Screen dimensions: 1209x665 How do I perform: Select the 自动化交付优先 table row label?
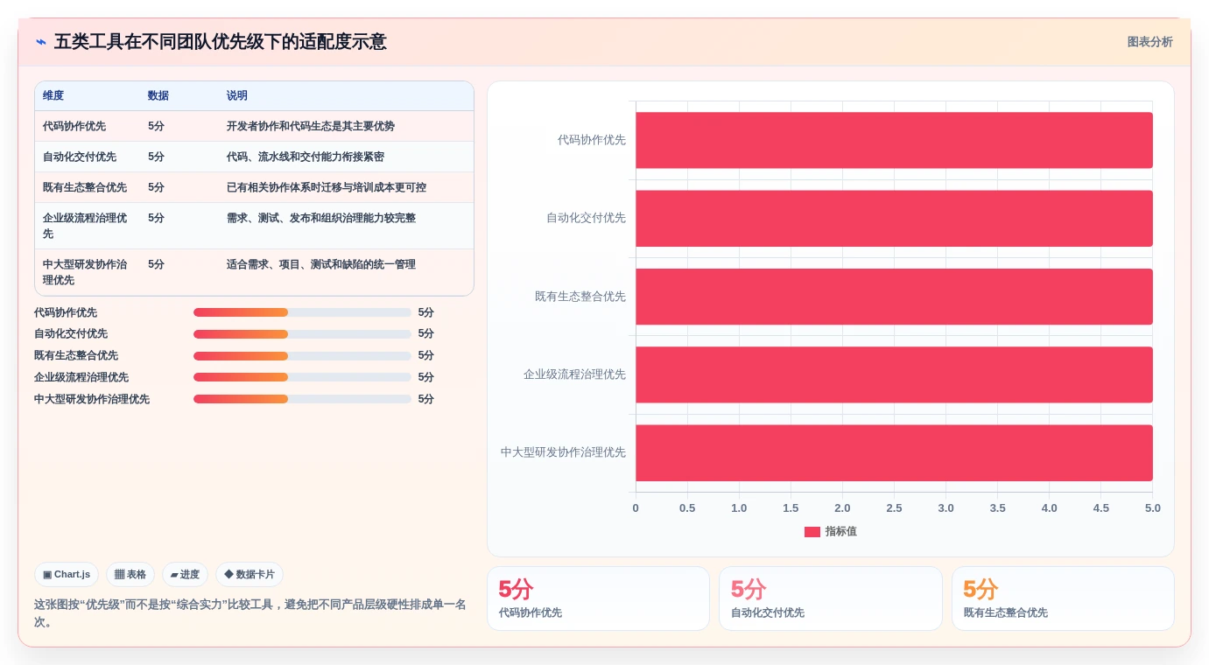(80, 157)
